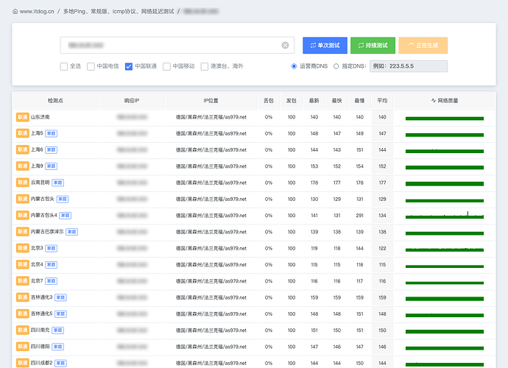Click the 家庭 tag beside 内蒙古巴彦淖尔
508x368 pixels.
pos(72,232)
